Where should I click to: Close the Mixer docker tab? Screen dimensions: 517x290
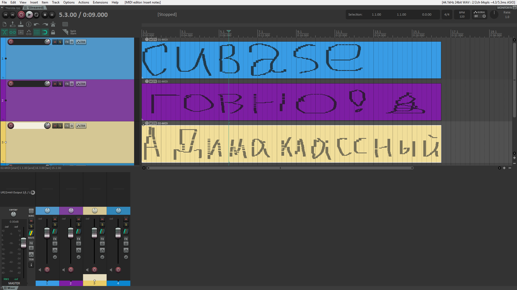(x=5, y=288)
